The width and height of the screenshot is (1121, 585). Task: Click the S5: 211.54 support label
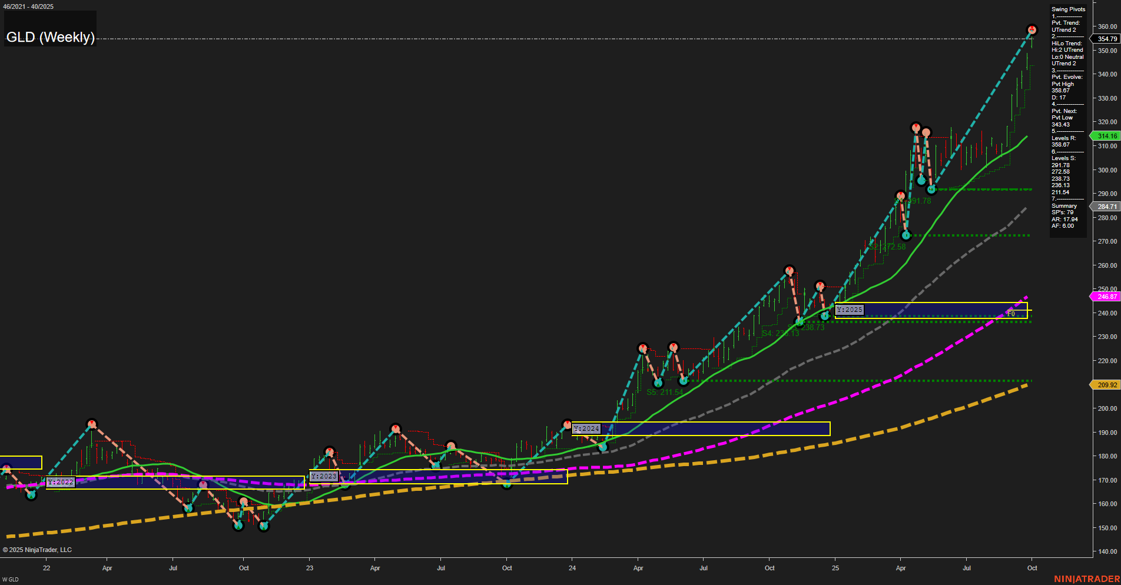click(664, 391)
